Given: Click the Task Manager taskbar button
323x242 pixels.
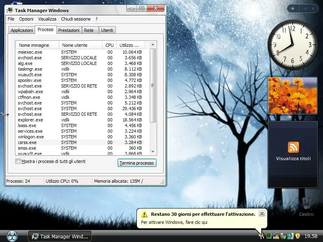Looking at the screenshot, I should [x=60, y=236].
